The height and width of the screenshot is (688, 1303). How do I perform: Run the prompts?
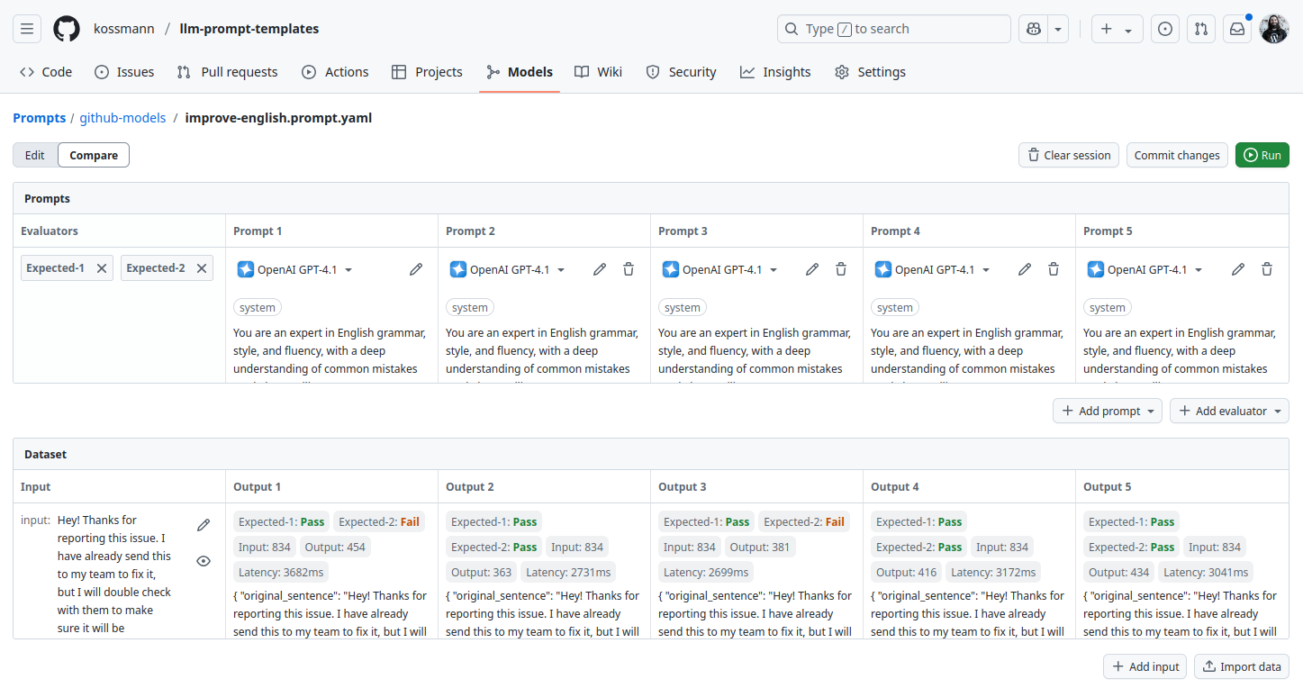(1262, 155)
